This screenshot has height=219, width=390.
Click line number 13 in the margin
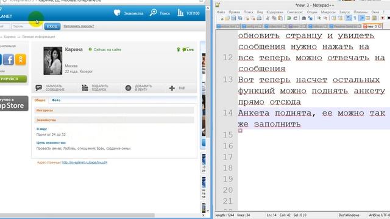tap(228, 80)
